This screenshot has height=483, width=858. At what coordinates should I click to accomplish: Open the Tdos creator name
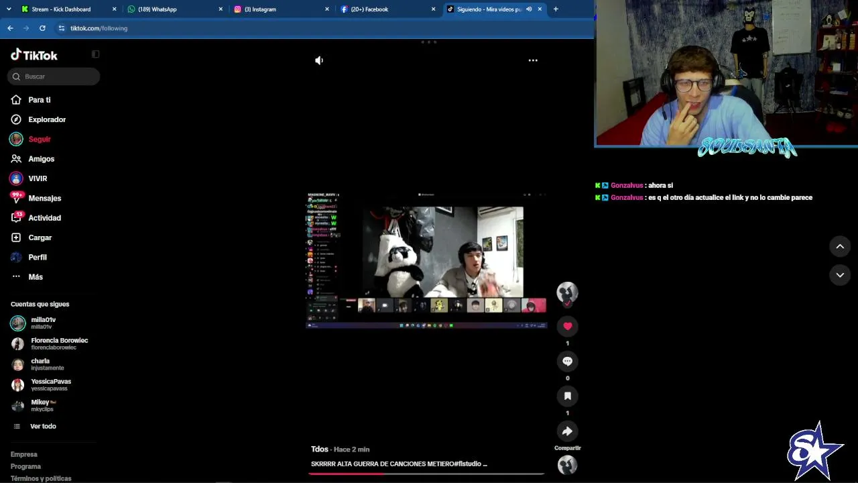(320, 449)
